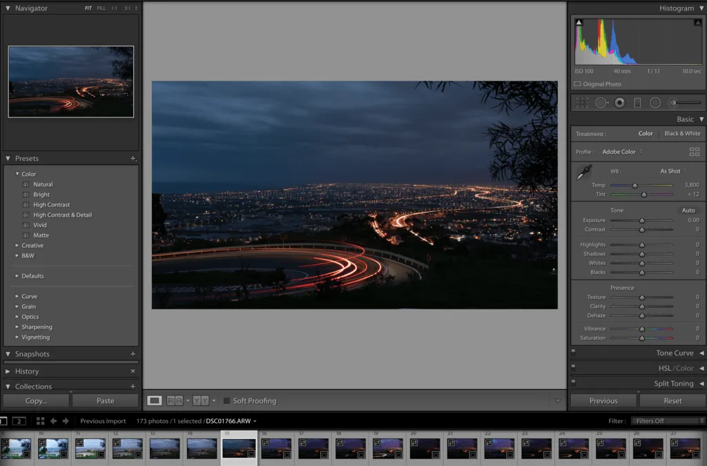Enable the Soft Proofing checkbox
The height and width of the screenshot is (466, 707).
226,400
